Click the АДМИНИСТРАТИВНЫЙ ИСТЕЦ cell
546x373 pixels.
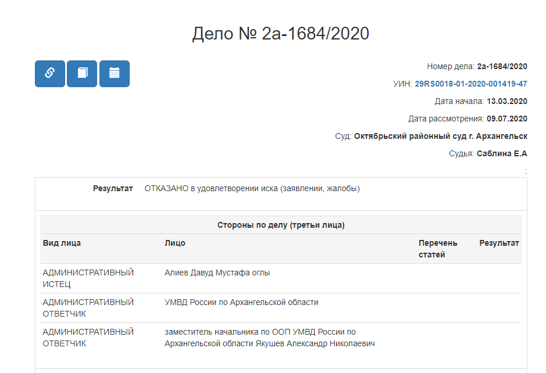(88, 278)
